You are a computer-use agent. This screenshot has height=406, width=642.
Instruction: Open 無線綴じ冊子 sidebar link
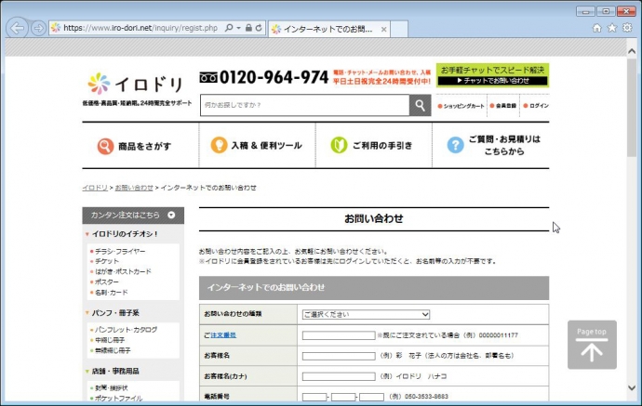pyautogui.click(x=113, y=350)
